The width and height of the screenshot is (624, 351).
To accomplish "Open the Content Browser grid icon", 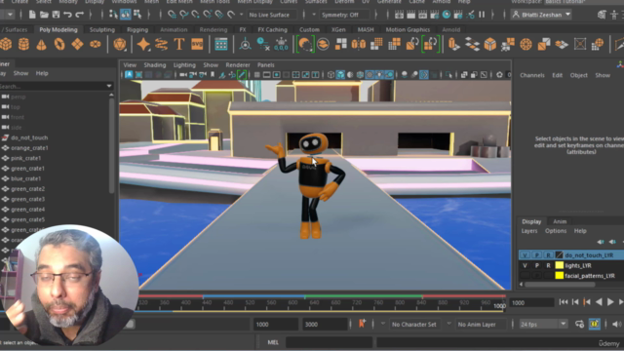I will pos(221,44).
